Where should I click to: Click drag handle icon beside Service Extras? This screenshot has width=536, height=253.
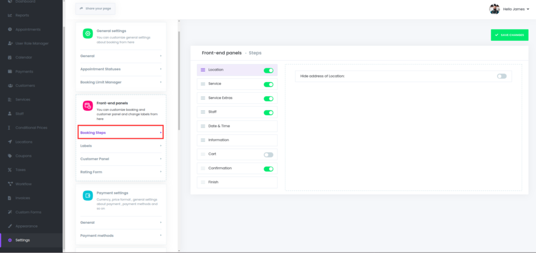point(203,98)
